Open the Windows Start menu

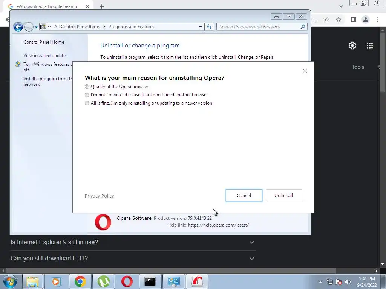[x=10, y=281]
